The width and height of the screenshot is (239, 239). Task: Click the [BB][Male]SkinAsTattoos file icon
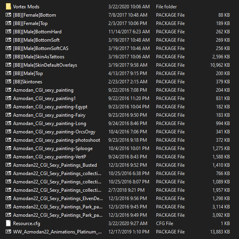(8, 56)
